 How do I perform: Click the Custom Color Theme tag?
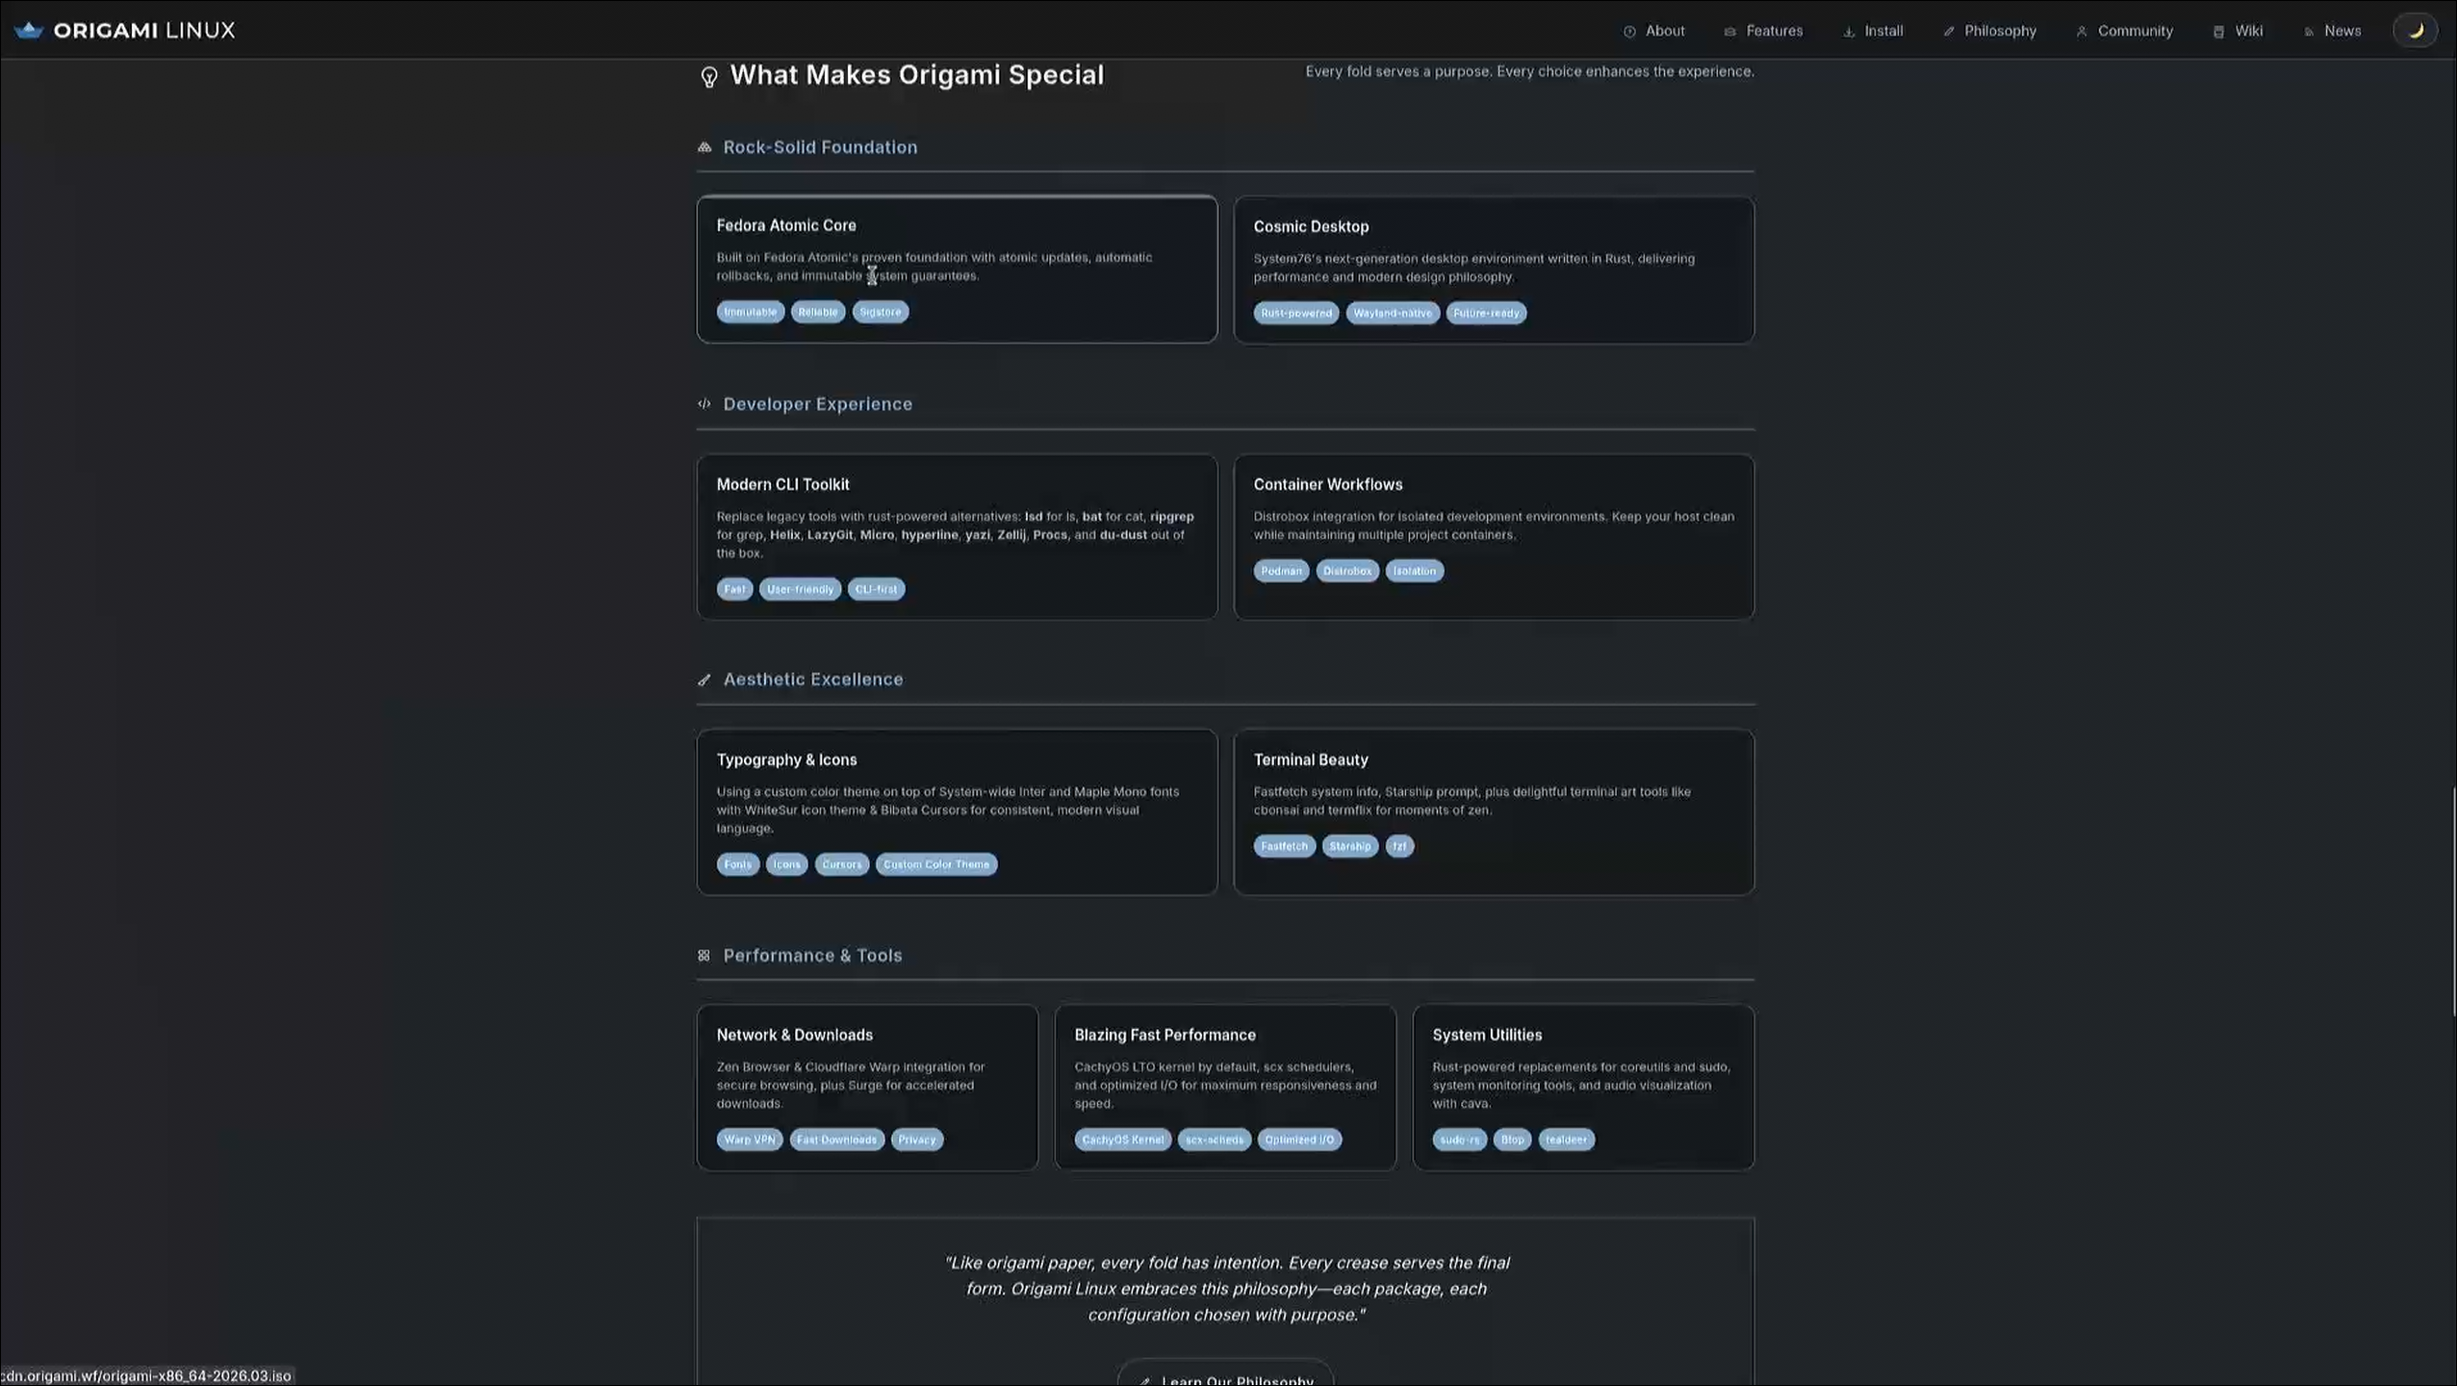coord(936,864)
